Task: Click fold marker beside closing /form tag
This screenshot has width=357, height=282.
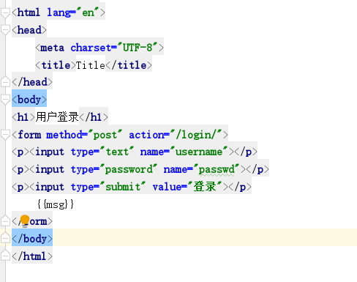Action: (5, 221)
